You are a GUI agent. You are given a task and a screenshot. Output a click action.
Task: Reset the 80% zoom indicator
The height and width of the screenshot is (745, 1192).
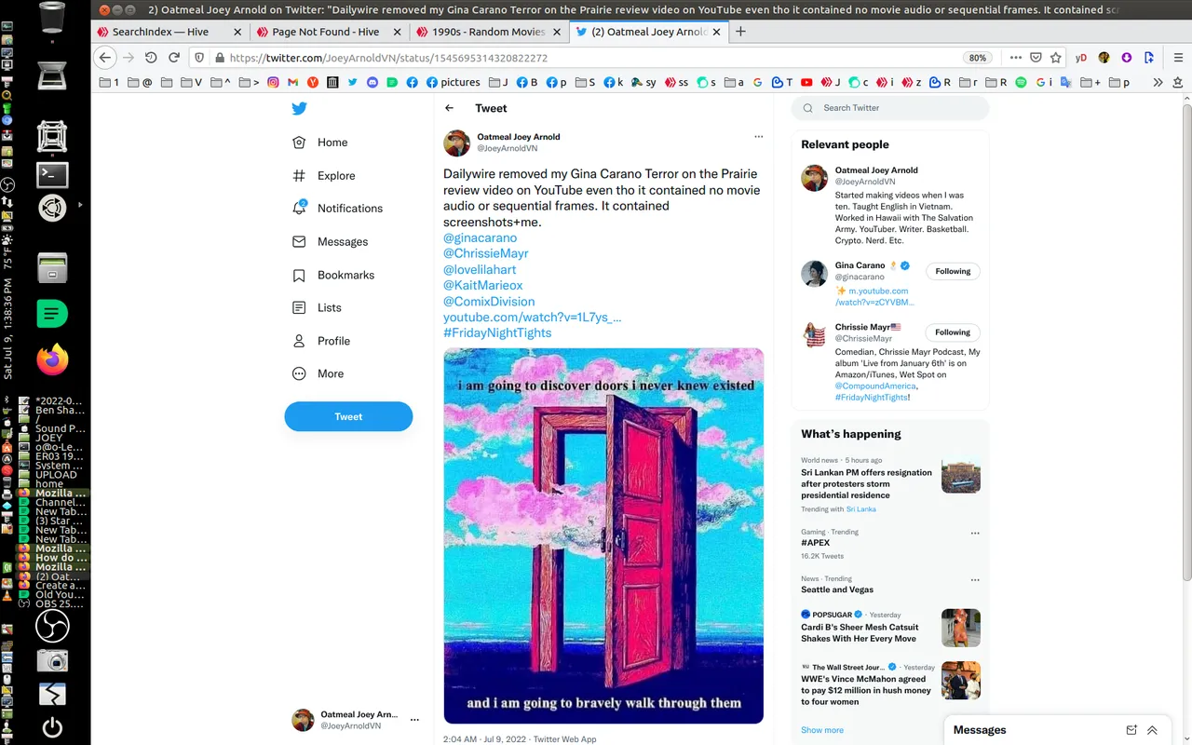pyautogui.click(x=978, y=58)
